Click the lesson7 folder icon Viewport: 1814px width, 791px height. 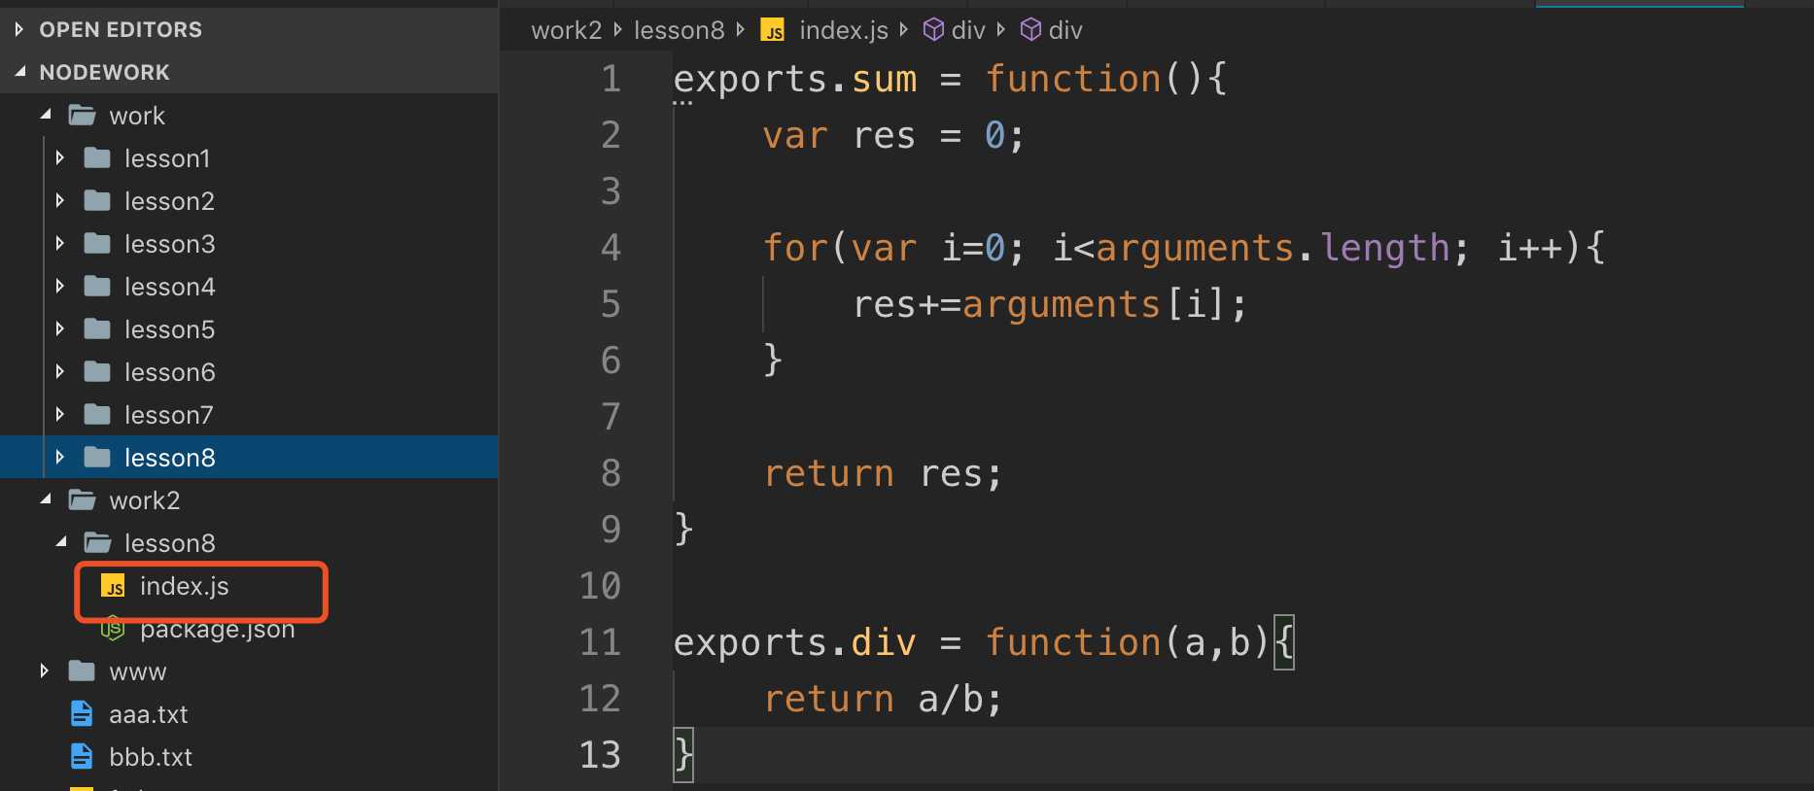tap(97, 414)
